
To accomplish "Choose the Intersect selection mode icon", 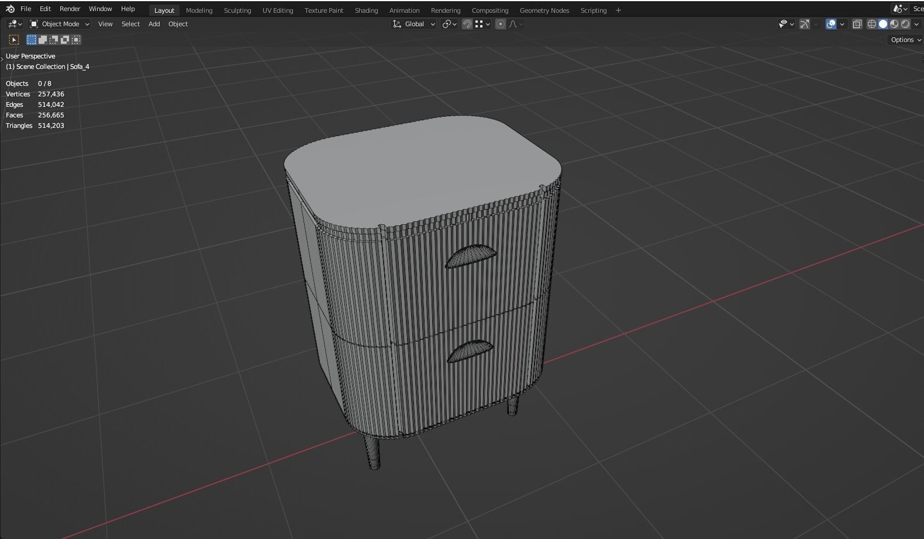I will pos(76,40).
